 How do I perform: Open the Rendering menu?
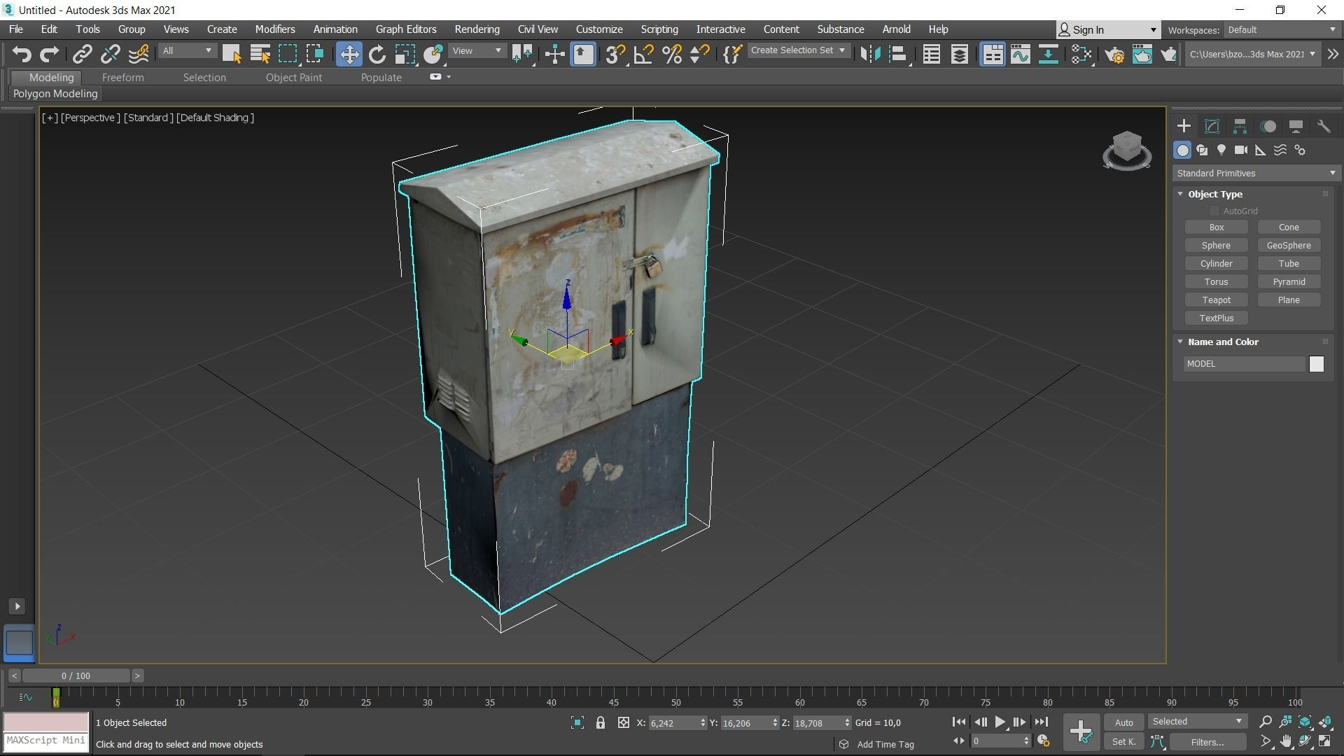pos(477,29)
